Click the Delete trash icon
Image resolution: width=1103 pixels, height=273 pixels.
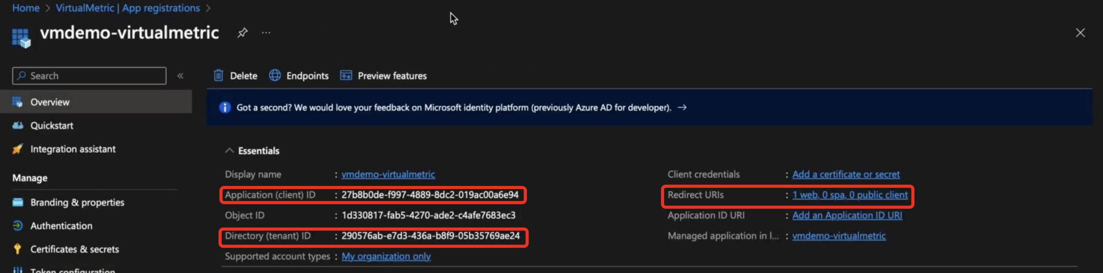(219, 76)
